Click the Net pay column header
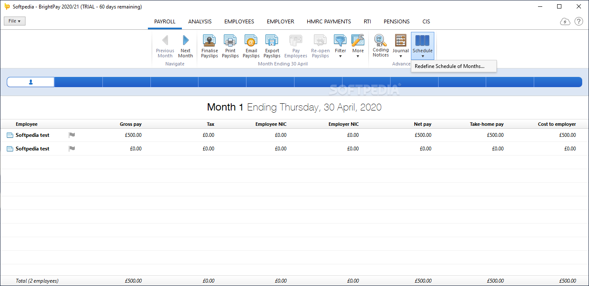Viewport: 589px width, 286px height. point(422,124)
